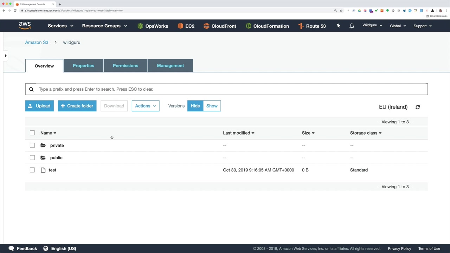Screen dimensions: 450x253
Task: Close the S3 Management Console browser tab
Action: click(53, 4)
